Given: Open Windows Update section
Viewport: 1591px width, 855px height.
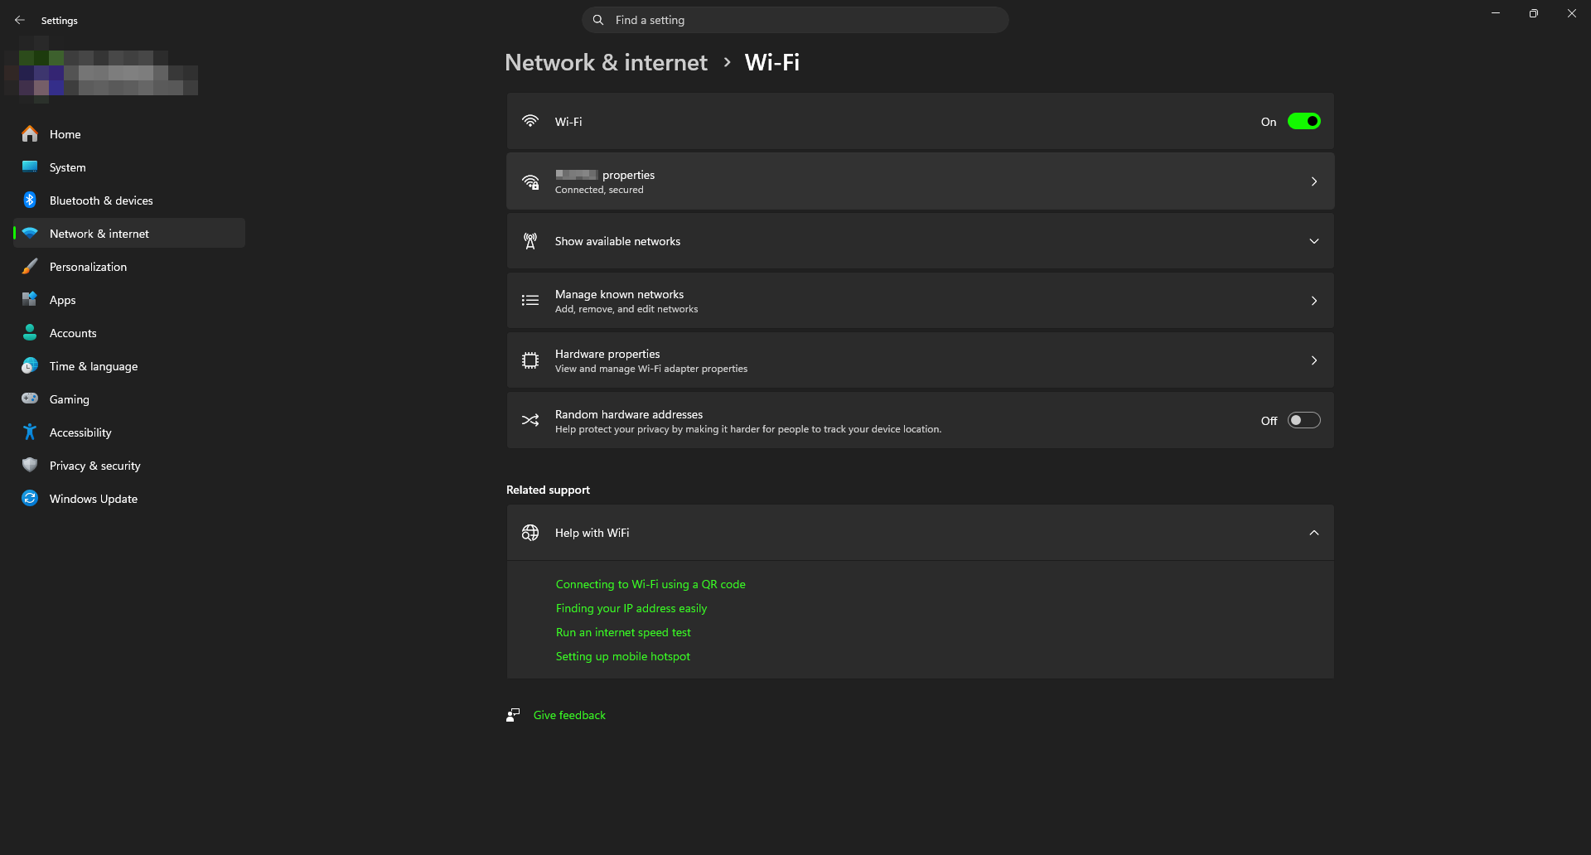Looking at the screenshot, I should click(x=129, y=498).
